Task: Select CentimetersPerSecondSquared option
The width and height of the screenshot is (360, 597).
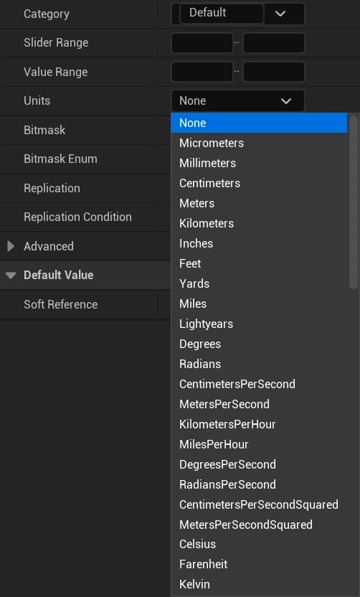Action: point(259,505)
